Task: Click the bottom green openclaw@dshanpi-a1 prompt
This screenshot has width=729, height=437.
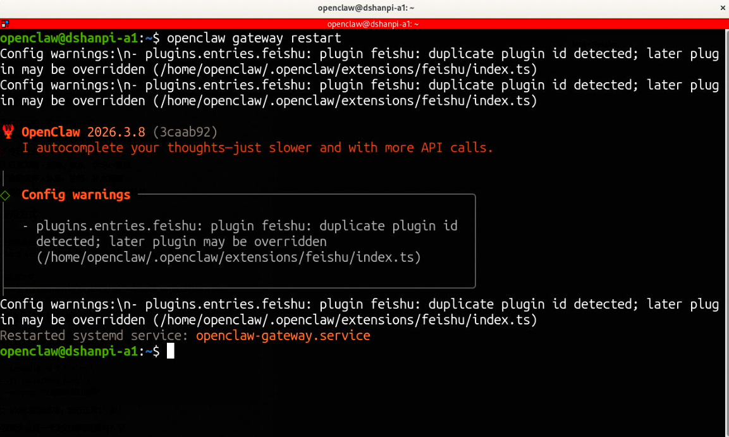Action: (x=68, y=351)
